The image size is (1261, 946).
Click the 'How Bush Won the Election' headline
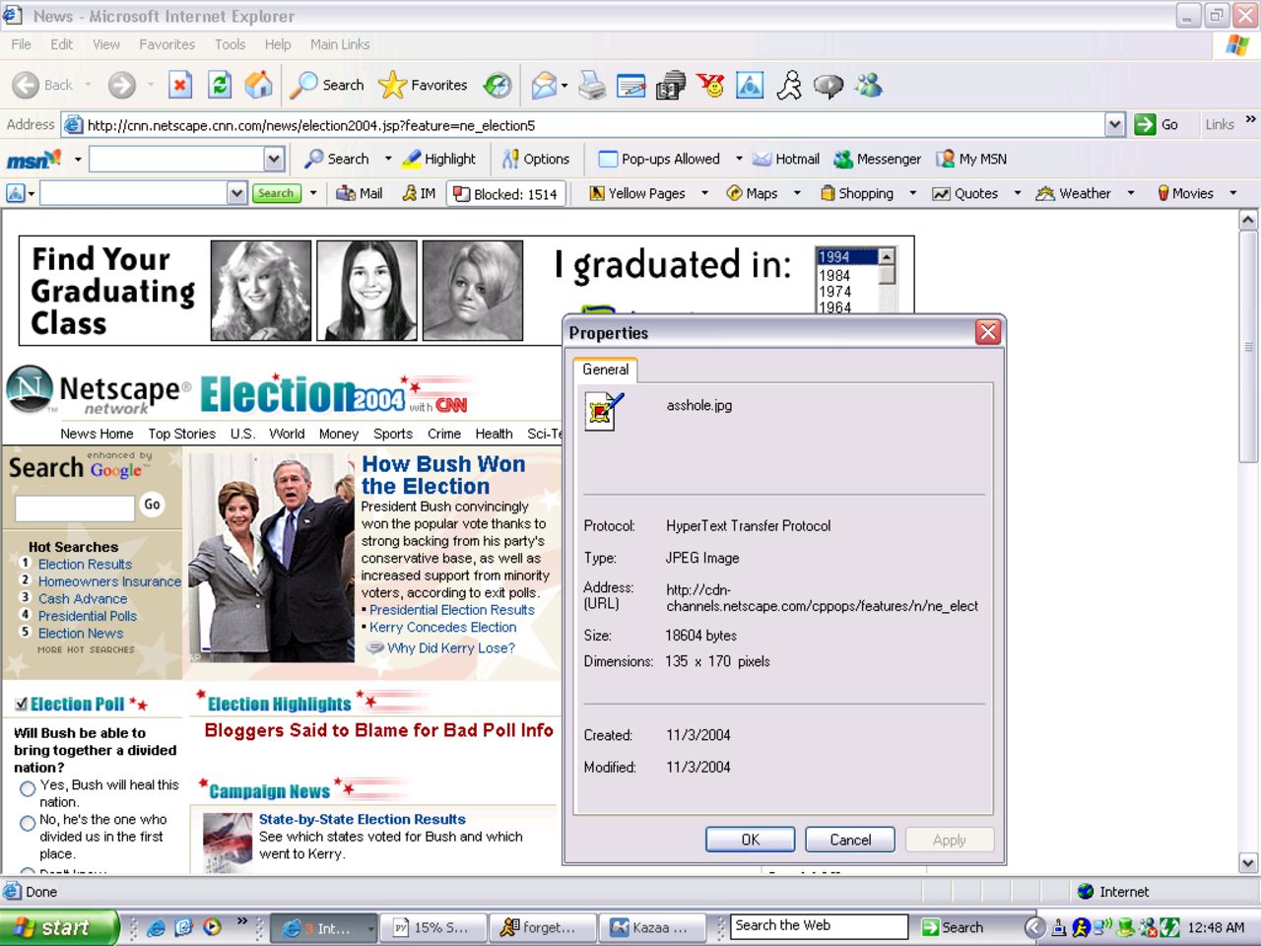tap(443, 475)
